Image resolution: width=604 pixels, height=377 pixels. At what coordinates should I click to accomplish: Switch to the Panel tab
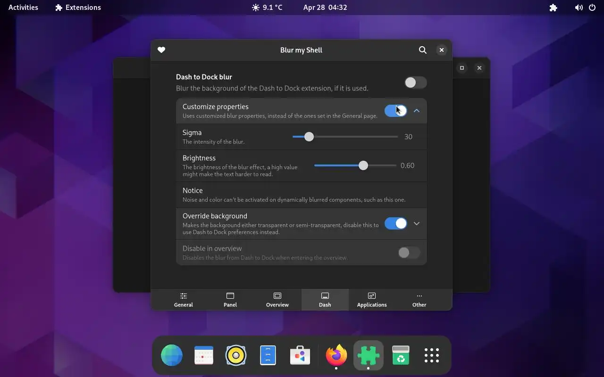tap(230, 300)
